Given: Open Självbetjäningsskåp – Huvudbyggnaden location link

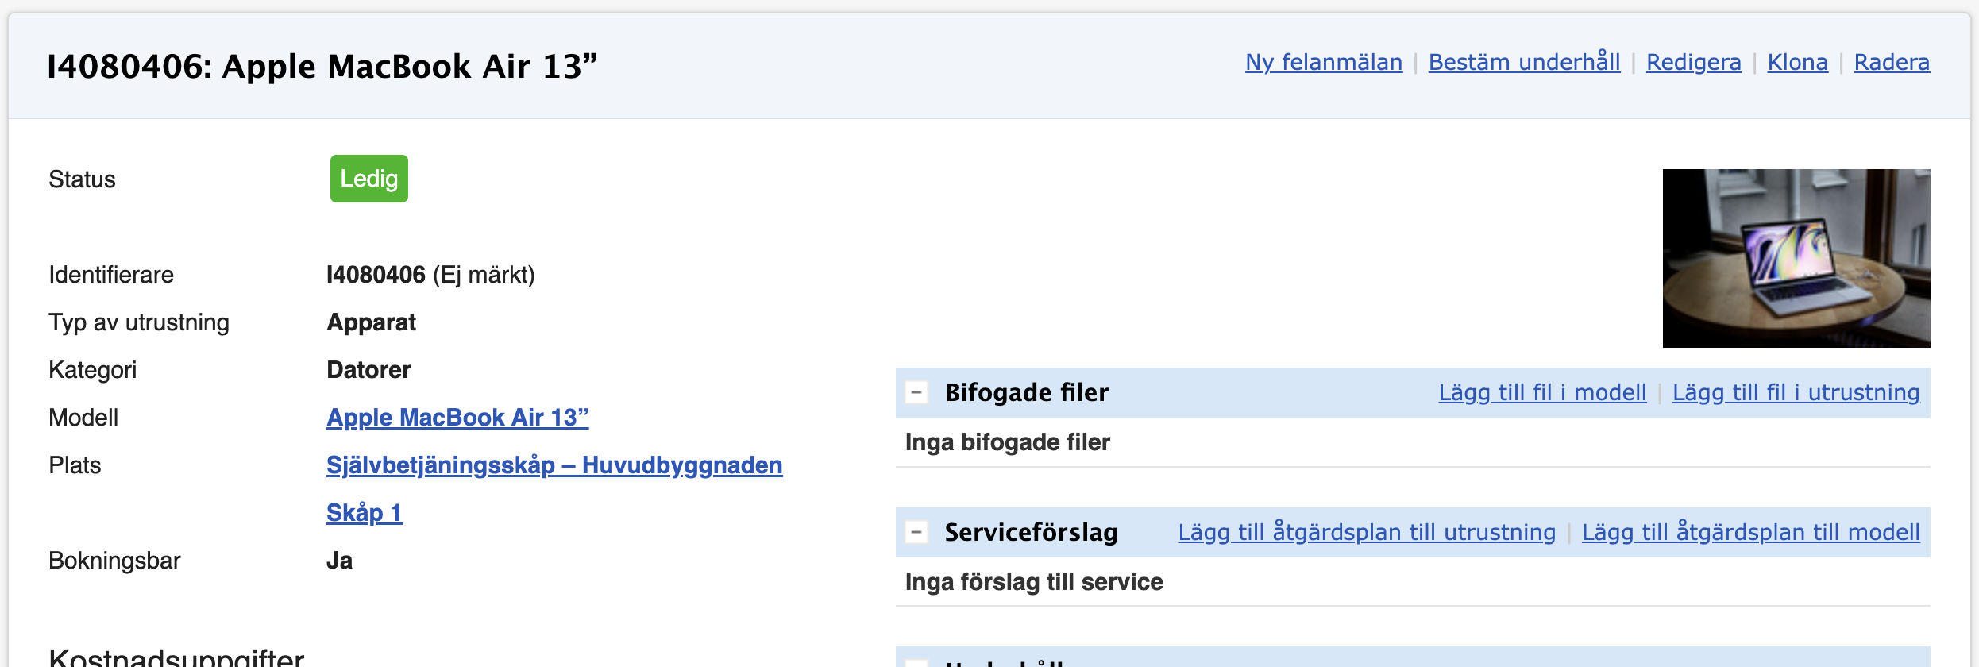Looking at the screenshot, I should pyautogui.click(x=554, y=465).
